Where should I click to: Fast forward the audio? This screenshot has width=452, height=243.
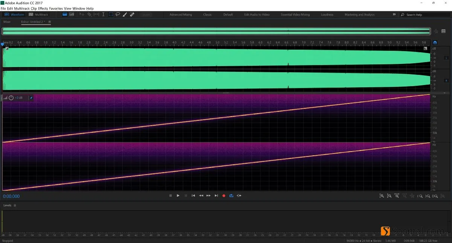[208, 196]
